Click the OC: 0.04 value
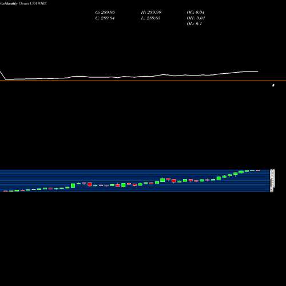The width and height of the screenshot is (286, 286). tap(196, 12)
